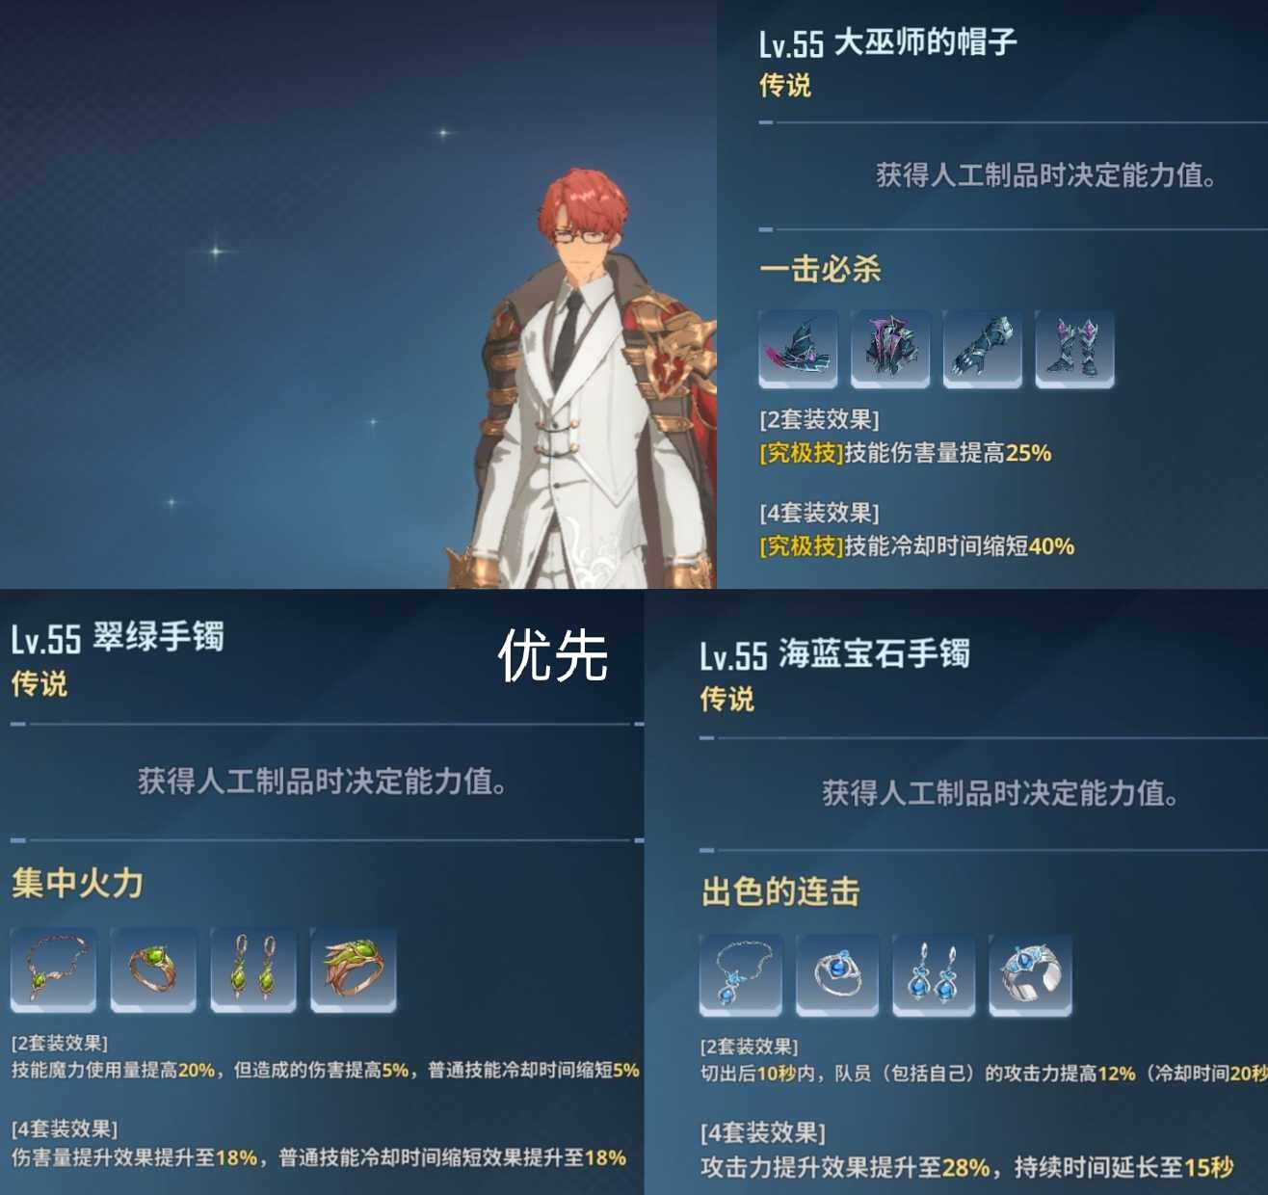Select the green gem necklace icon
The width and height of the screenshot is (1268, 1195).
[53, 969]
